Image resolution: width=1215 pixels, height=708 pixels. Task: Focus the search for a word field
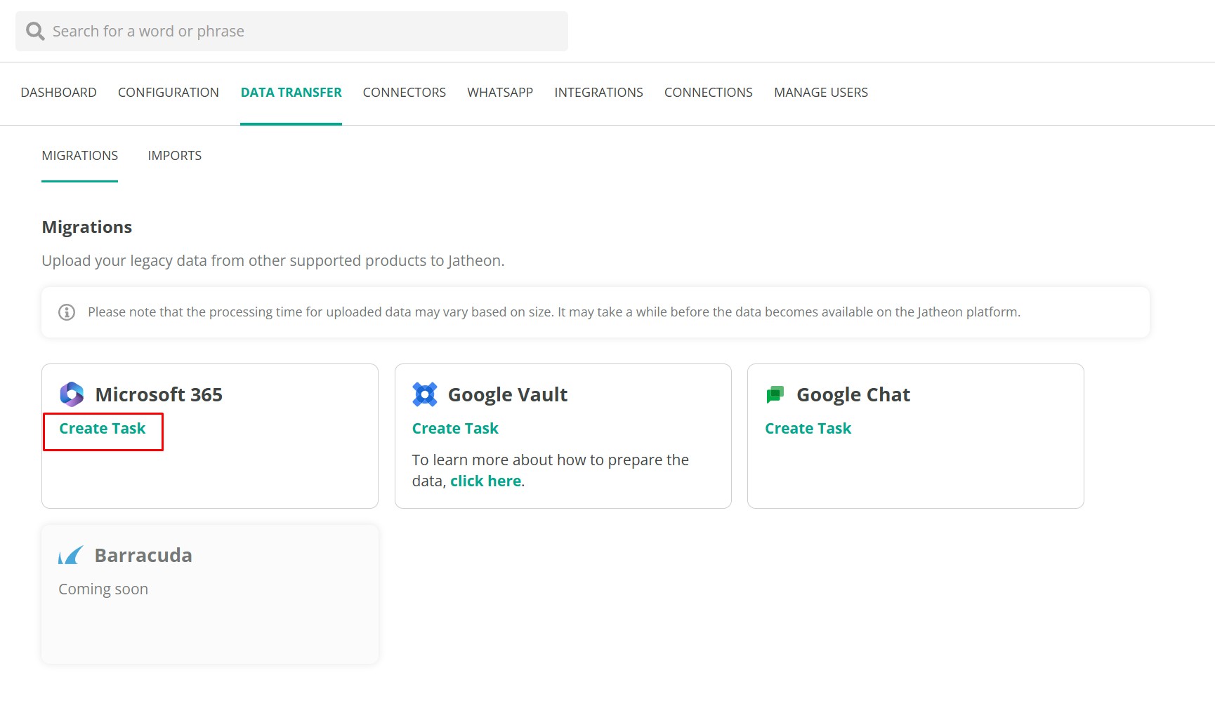(292, 31)
